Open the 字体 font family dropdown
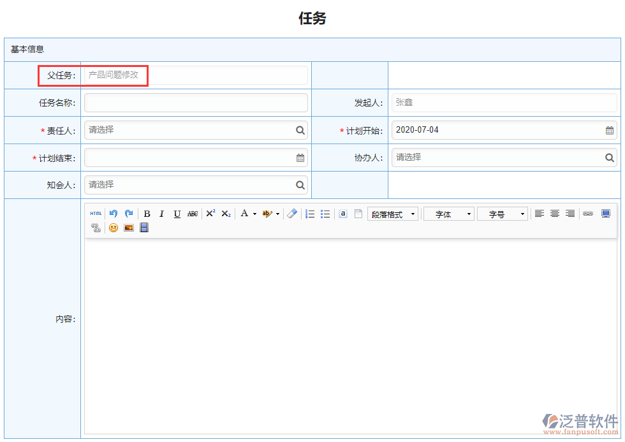 pyautogui.click(x=448, y=213)
